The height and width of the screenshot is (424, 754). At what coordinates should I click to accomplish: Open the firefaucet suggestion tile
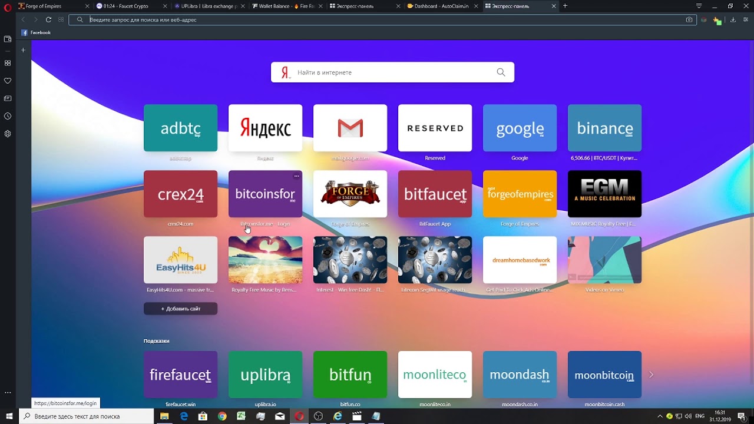pos(180,375)
